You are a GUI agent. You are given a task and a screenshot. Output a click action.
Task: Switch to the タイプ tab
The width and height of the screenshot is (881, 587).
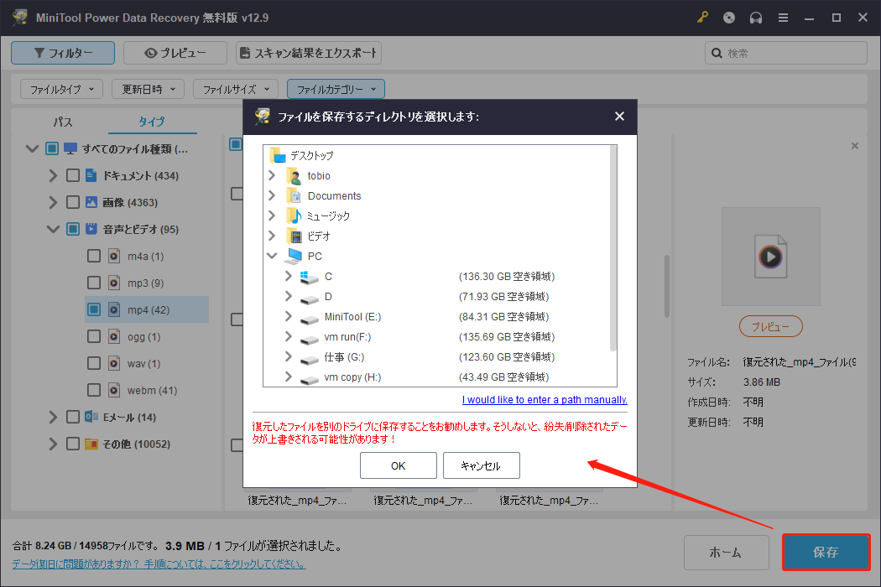152,122
